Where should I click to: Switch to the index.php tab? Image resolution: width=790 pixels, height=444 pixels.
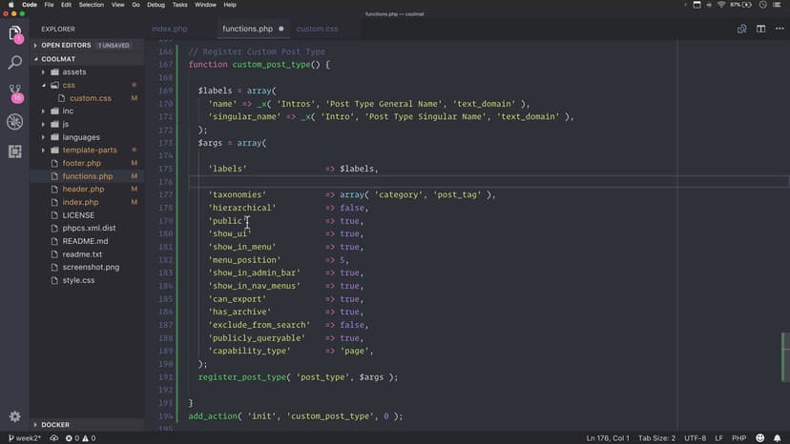(170, 29)
